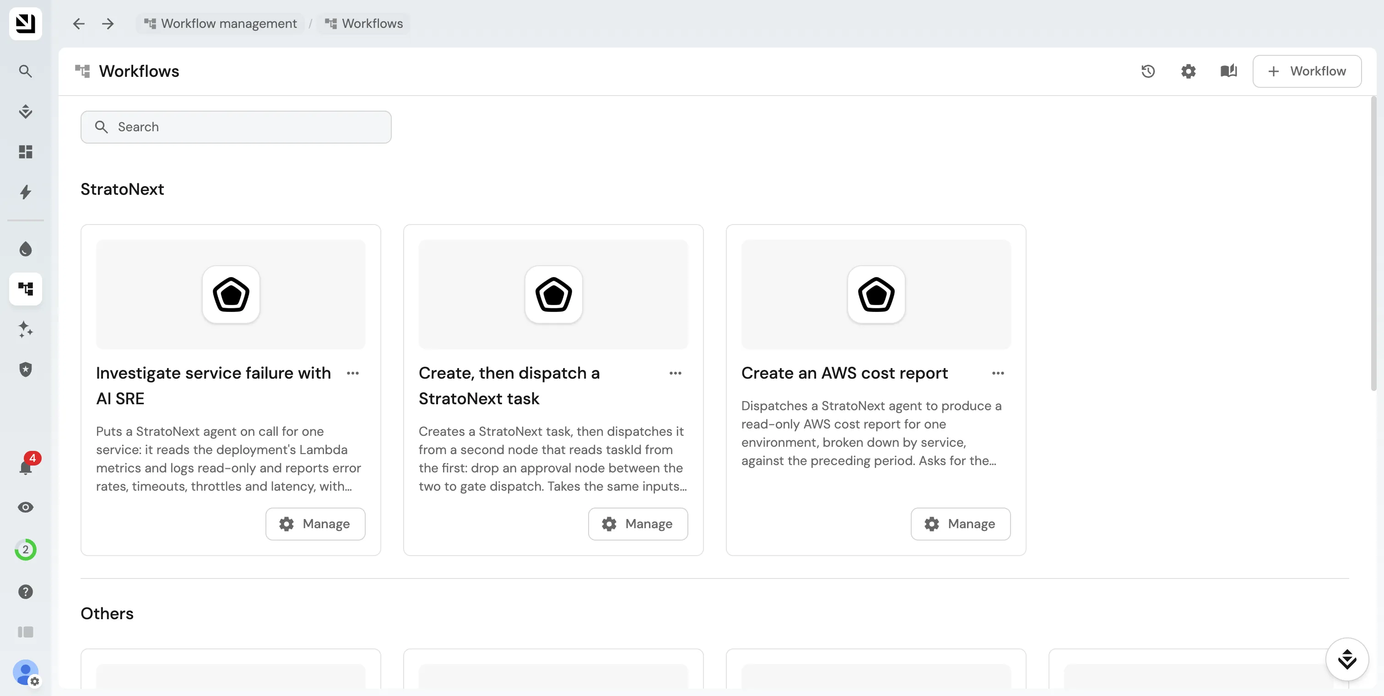This screenshot has height=696, width=1384.
Task: Click the app logo in the sidebar
Action: tap(25, 24)
